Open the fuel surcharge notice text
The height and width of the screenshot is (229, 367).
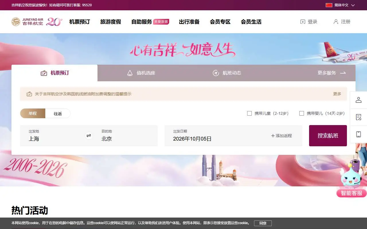point(83,94)
